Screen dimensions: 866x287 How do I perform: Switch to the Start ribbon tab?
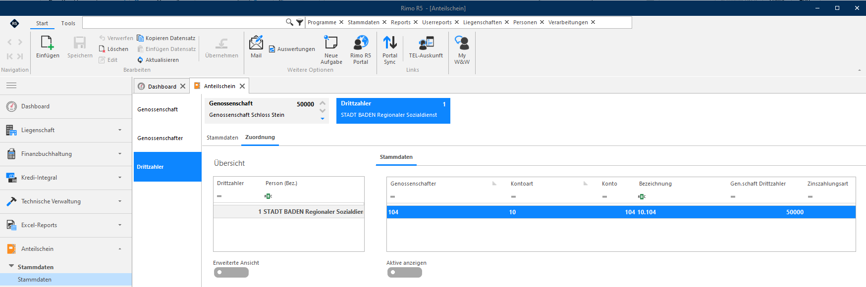tap(42, 23)
